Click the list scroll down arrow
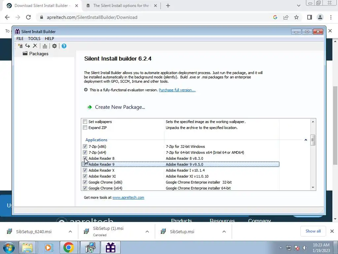This screenshot has height=254, width=338. pyautogui.click(x=313, y=188)
